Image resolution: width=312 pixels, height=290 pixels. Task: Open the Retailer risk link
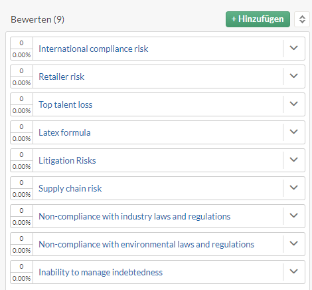[x=62, y=76]
